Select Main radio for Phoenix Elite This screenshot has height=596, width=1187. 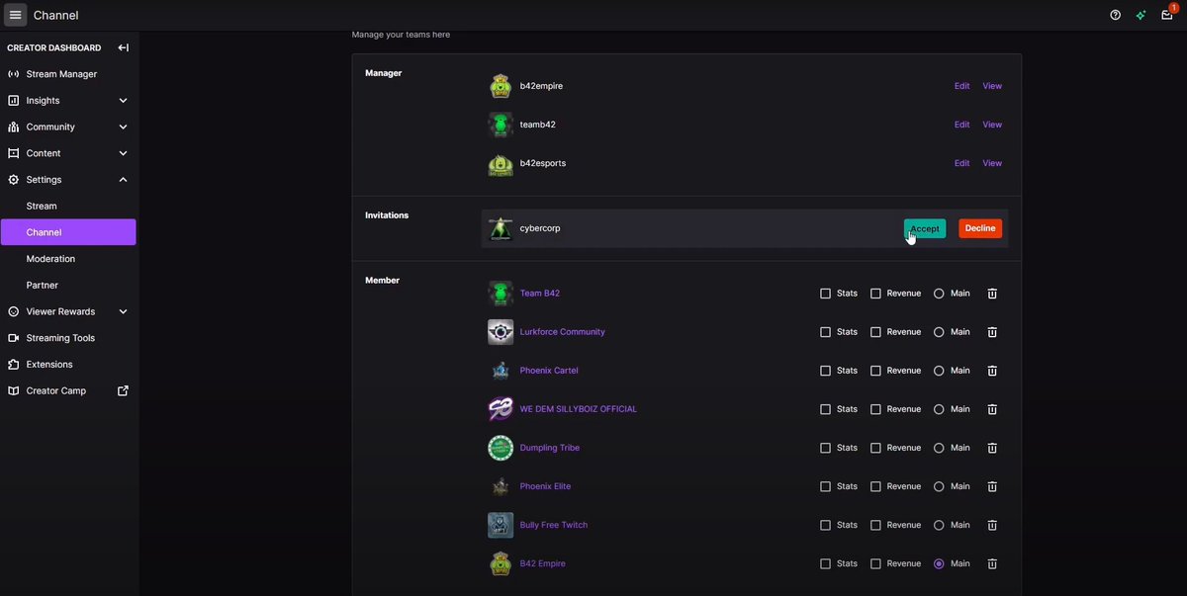pos(939,486)
